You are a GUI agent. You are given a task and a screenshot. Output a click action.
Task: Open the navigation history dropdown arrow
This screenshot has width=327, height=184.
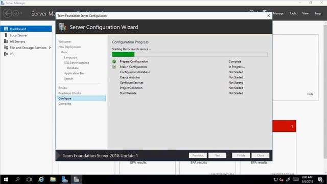coord(21,13)
